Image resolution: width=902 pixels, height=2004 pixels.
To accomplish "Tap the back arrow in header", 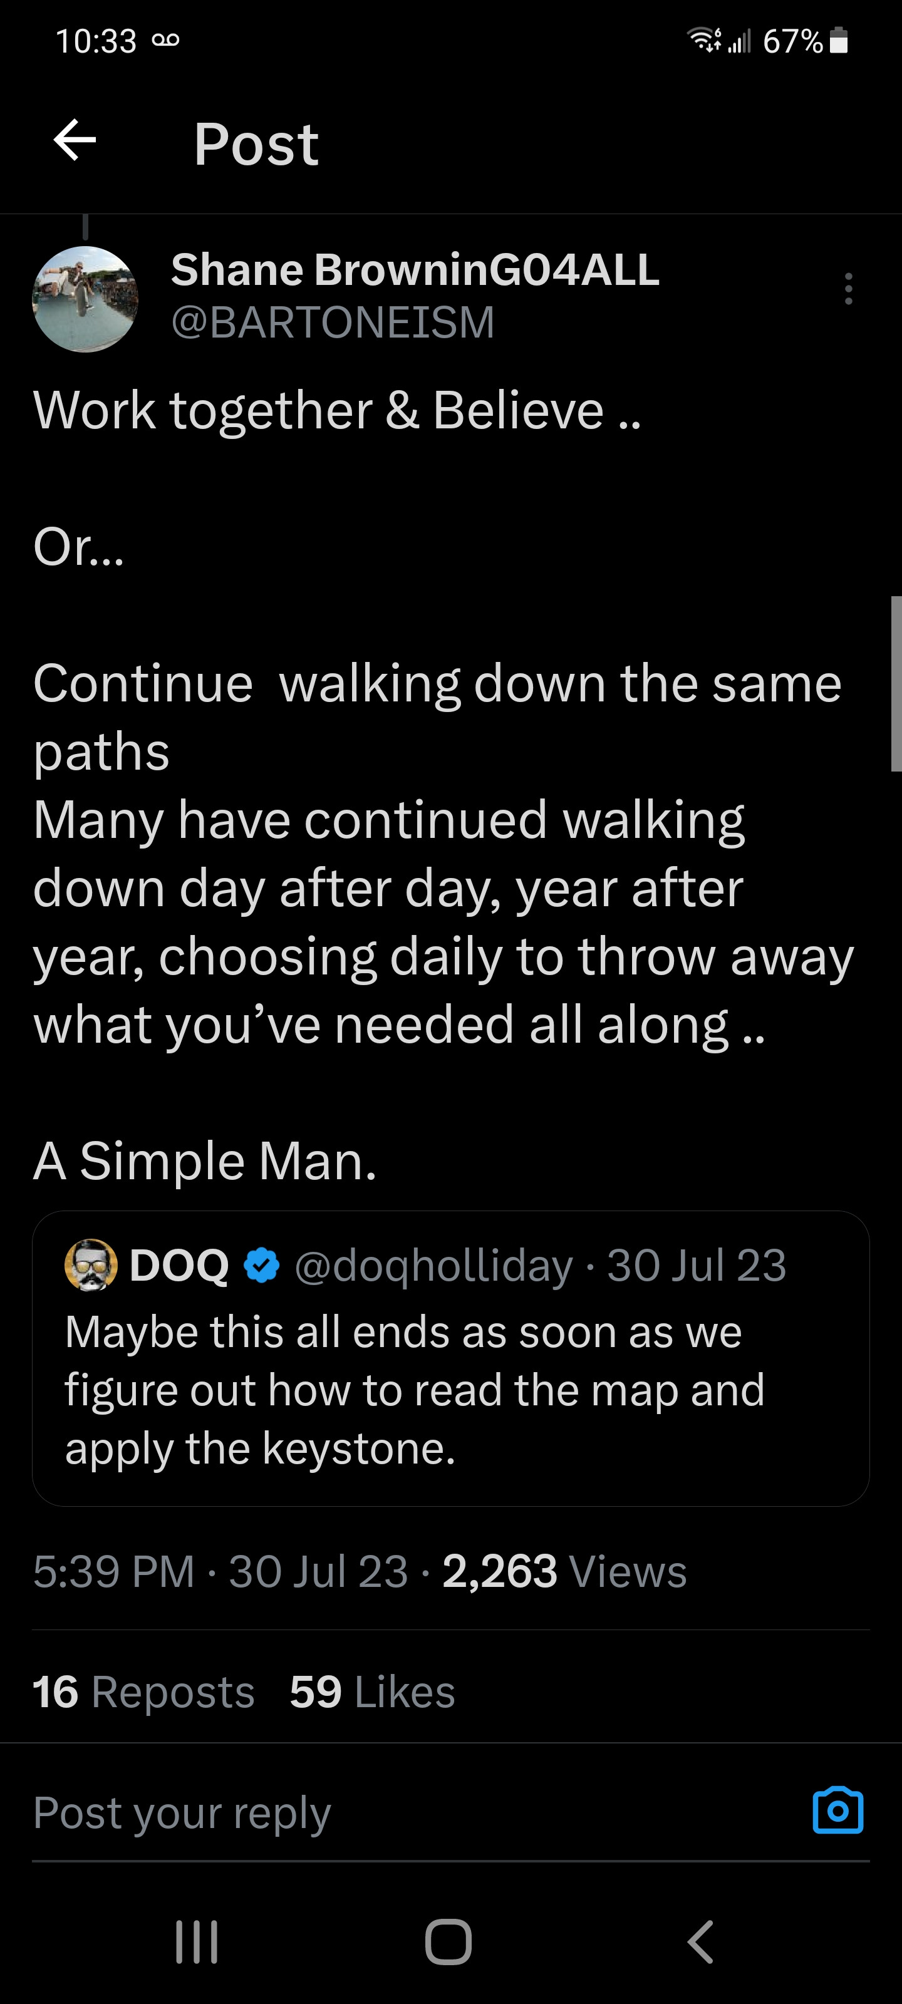I will (x=75, y=141).
